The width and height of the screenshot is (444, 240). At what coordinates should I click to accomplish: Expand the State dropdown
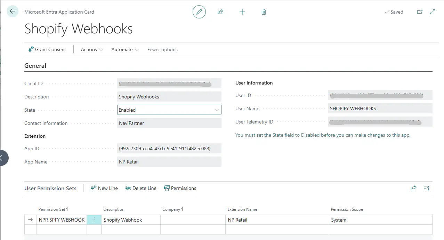pyautogui.click(x=217, y=110)
